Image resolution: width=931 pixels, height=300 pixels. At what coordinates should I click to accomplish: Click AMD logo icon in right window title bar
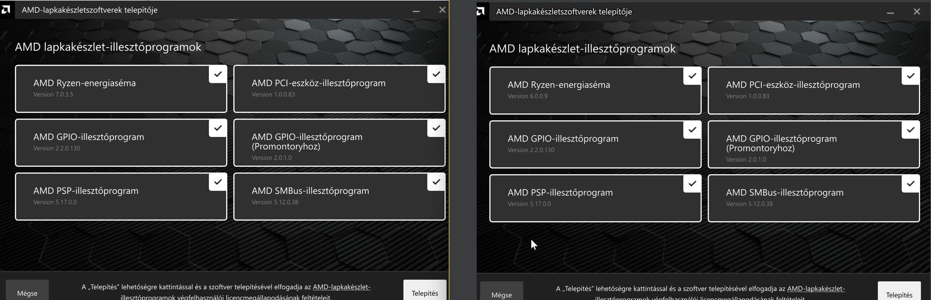tap(480, 12)
